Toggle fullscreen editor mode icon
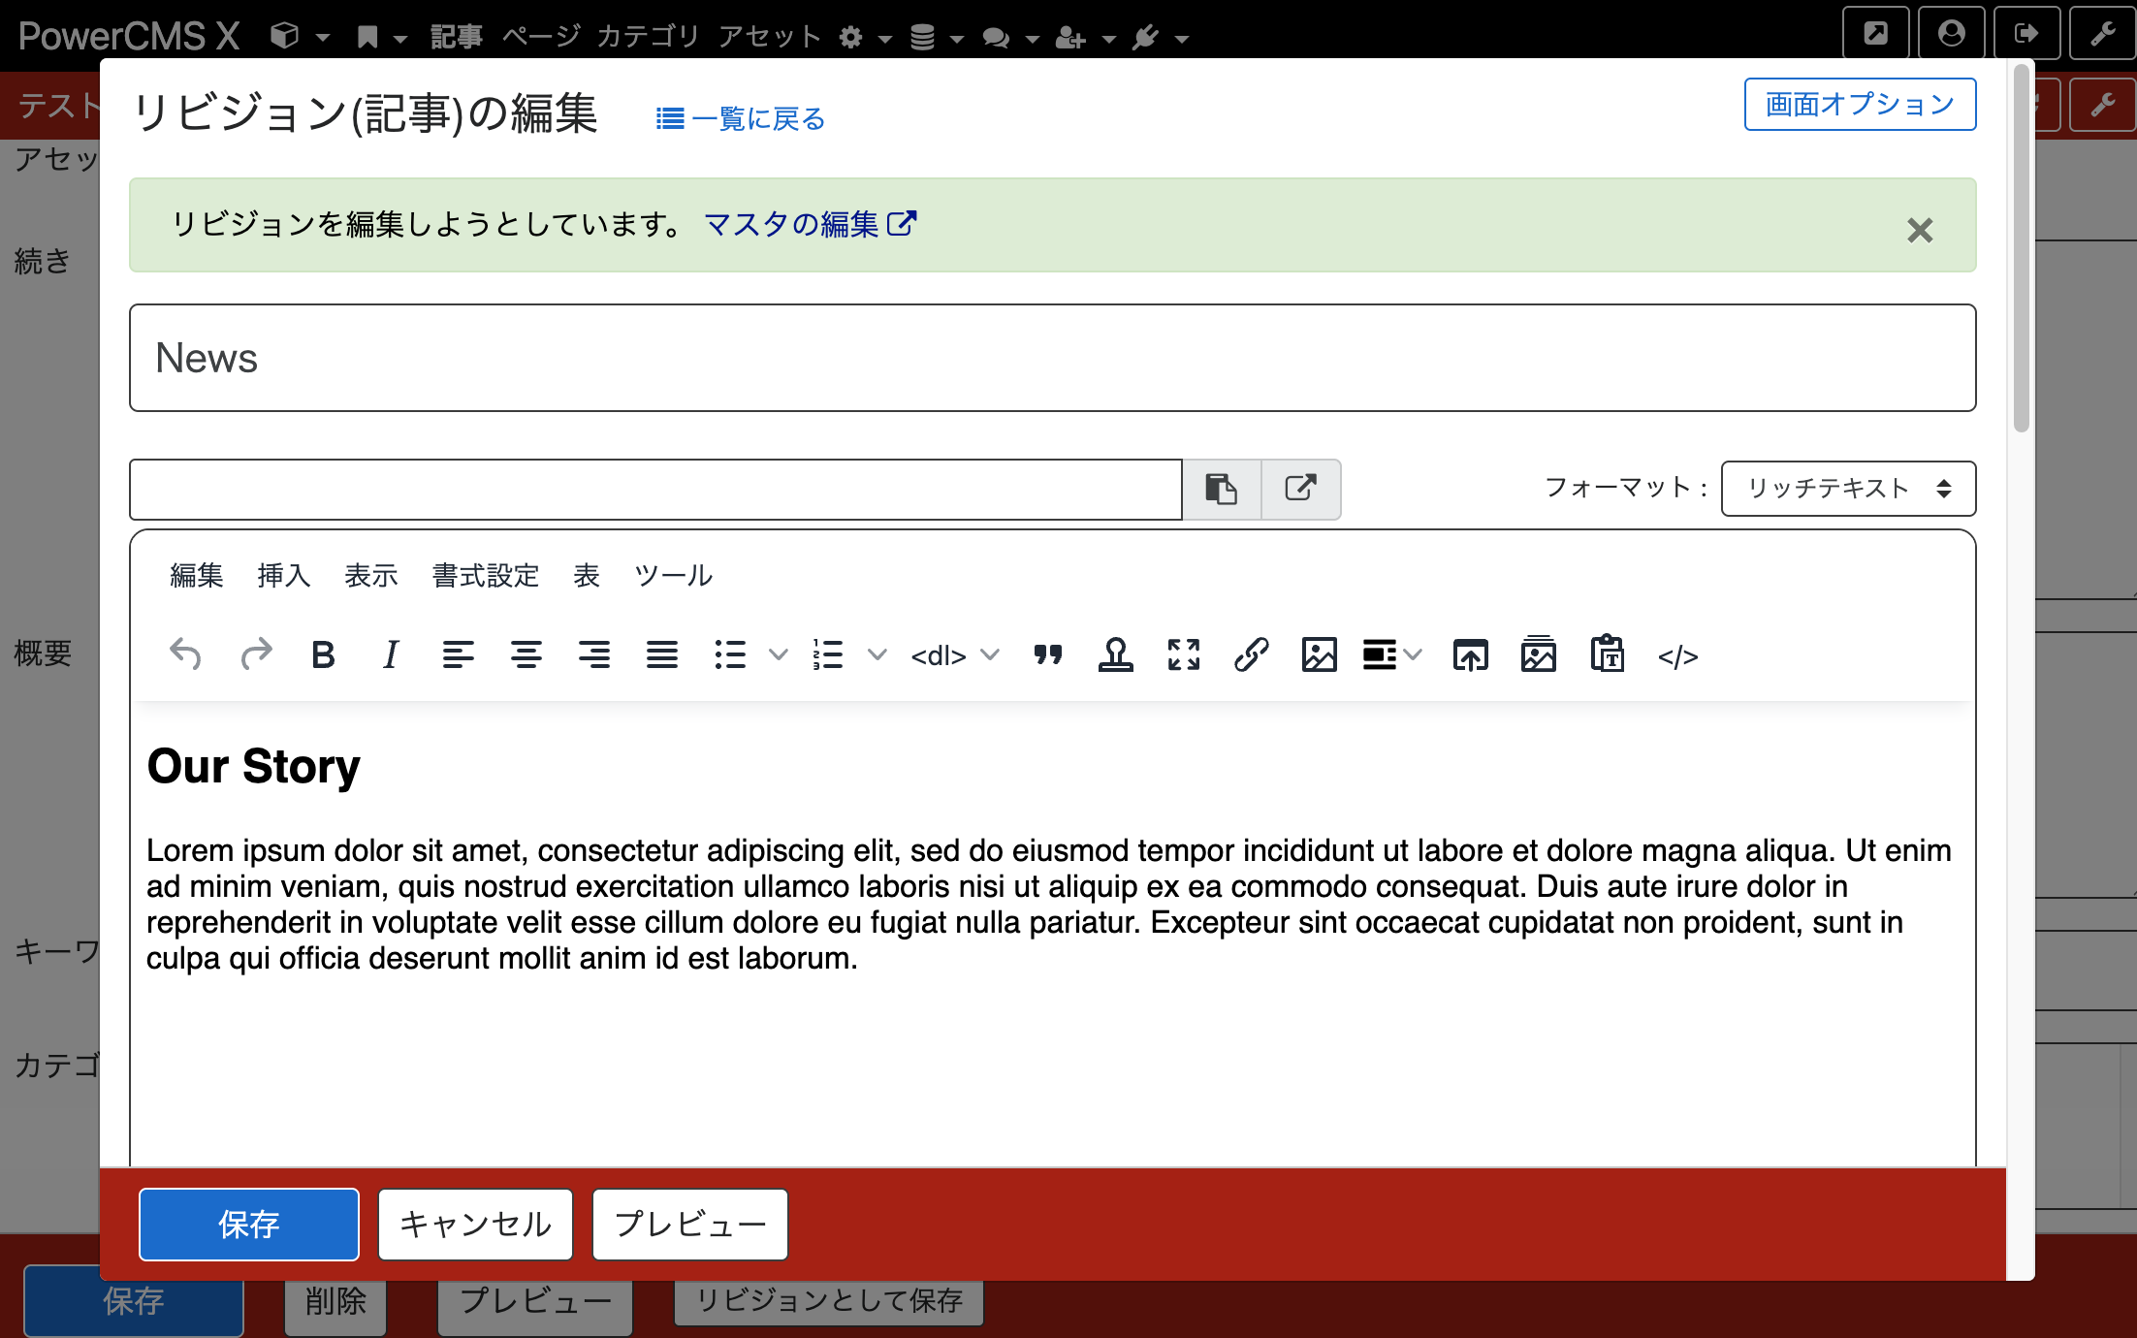 coord(1184,655)
